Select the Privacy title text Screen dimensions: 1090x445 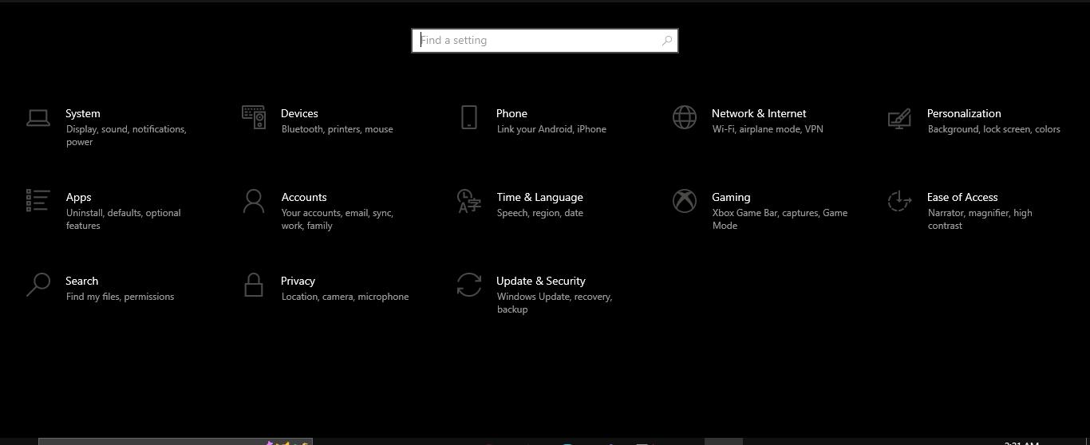pyautogui.click(x=298, y=281)
